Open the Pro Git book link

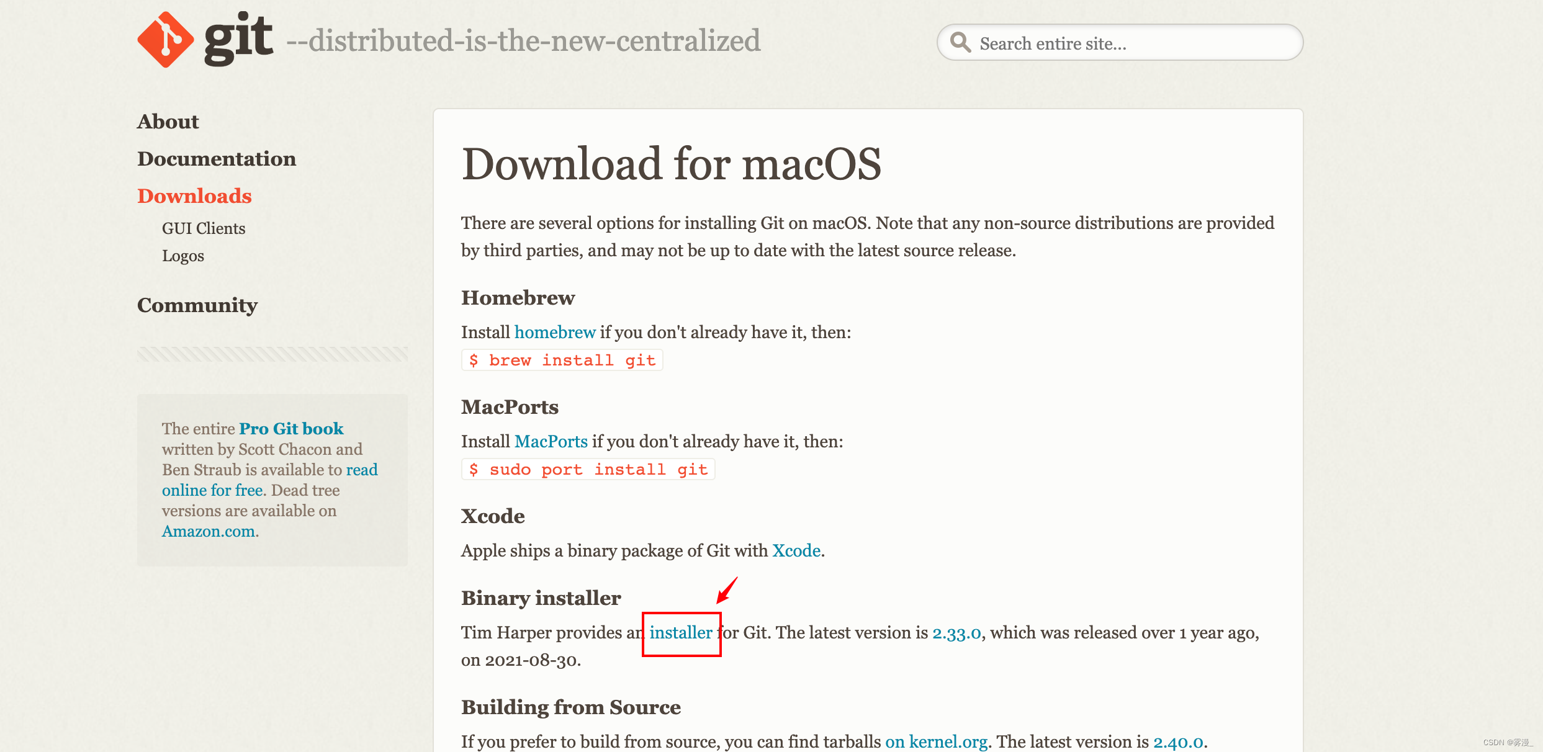coord(290,428)
